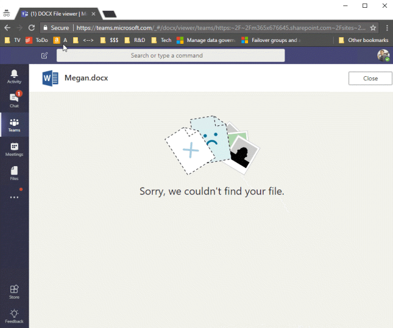
Task: Select the Teams sidebar icon
Action: (x=14, y=125)
